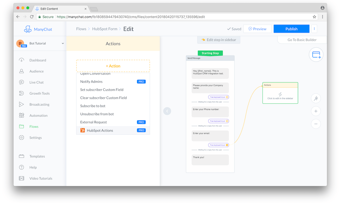Open the Live Chat sidebar icon
Screen dimensions: 340x203
(21, 82)
